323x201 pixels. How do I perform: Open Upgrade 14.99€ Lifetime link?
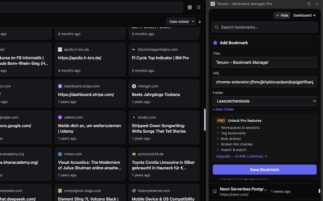(241, 156)
